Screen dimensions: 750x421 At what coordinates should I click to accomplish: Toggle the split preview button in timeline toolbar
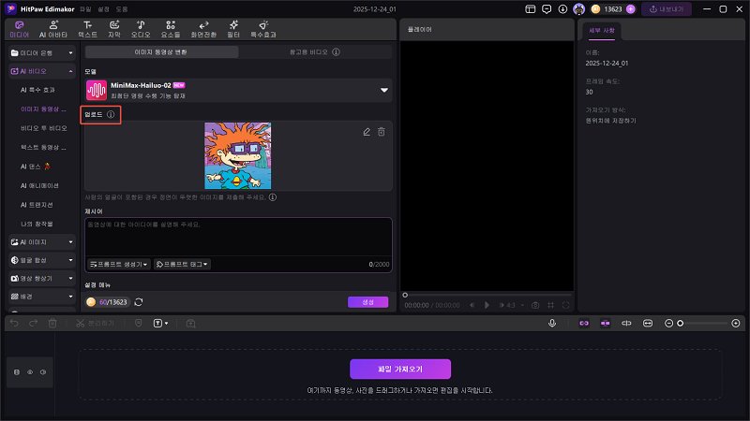coord(626,323)
